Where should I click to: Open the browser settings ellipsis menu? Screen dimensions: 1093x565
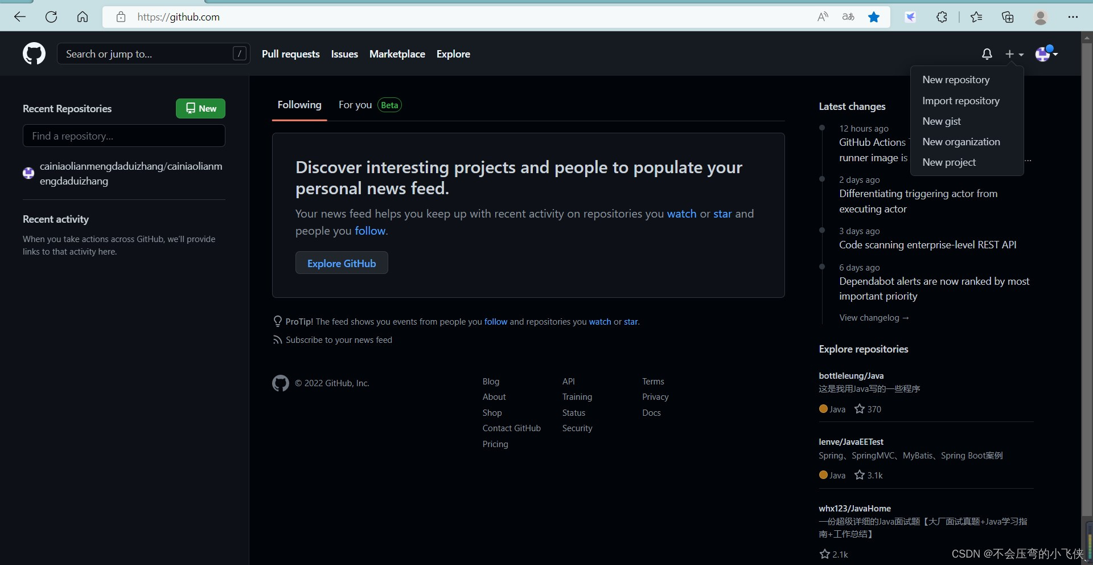[x=1073, y=17]
